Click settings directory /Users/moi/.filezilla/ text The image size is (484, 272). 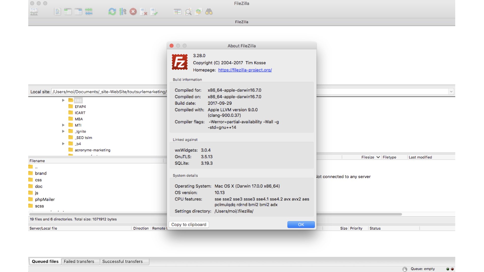point(234,211)
